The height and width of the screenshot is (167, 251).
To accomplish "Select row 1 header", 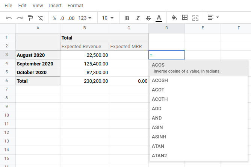I will point(8,38).
